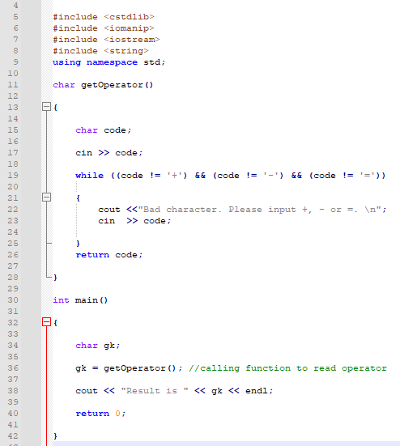Viewport: 400px width, 446px height.
Task: Click 'cin >> code;' on line 17
Action: point(109,153)
